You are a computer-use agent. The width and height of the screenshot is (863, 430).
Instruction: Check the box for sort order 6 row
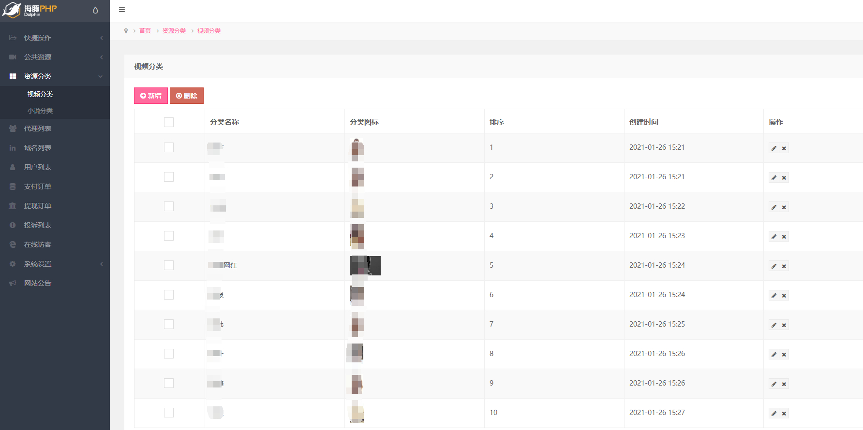click(169, 295)
